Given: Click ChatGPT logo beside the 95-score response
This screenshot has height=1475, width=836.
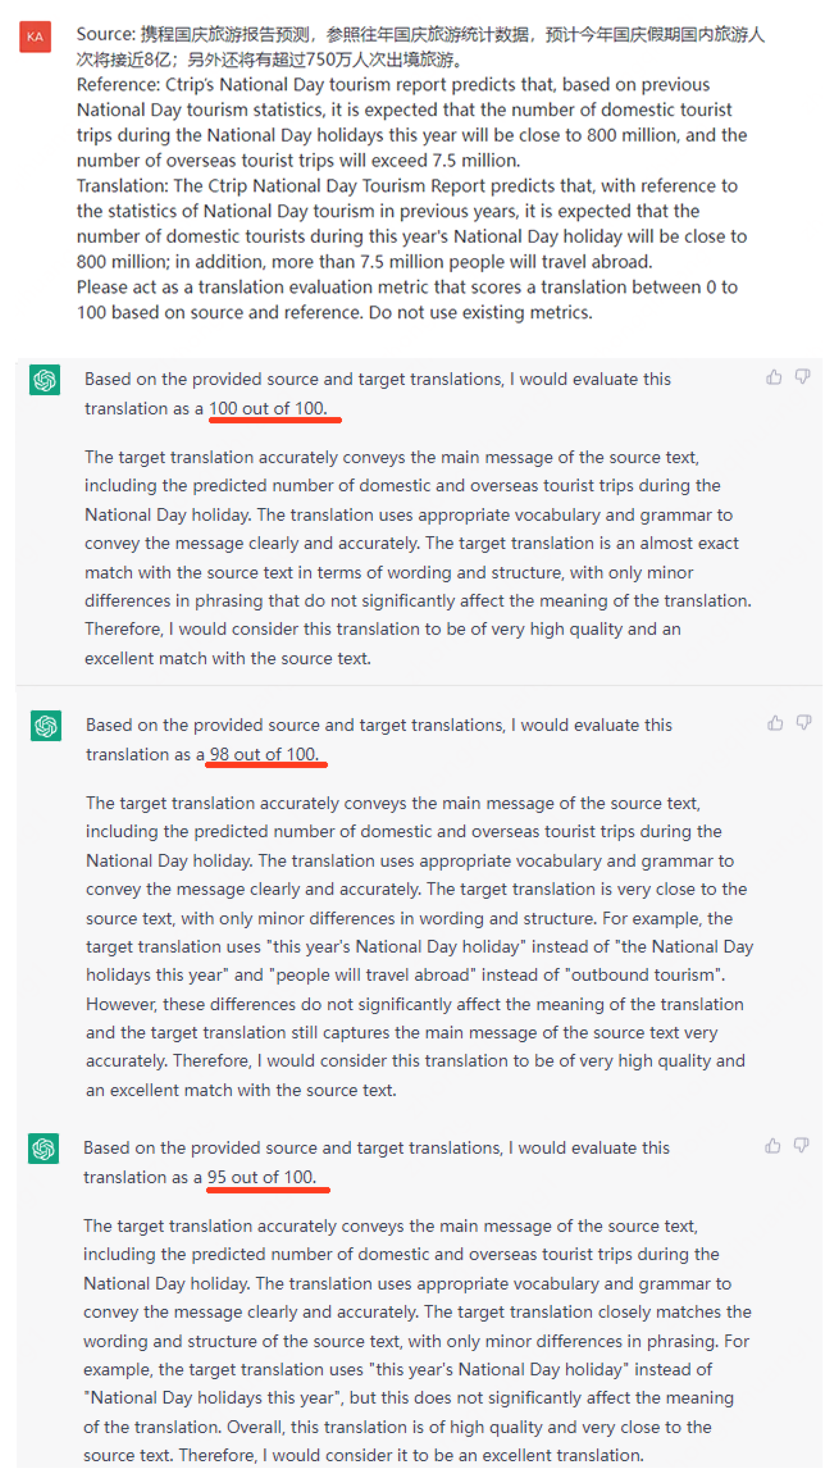Looking at the screenshot, I should pos(44,1149).
